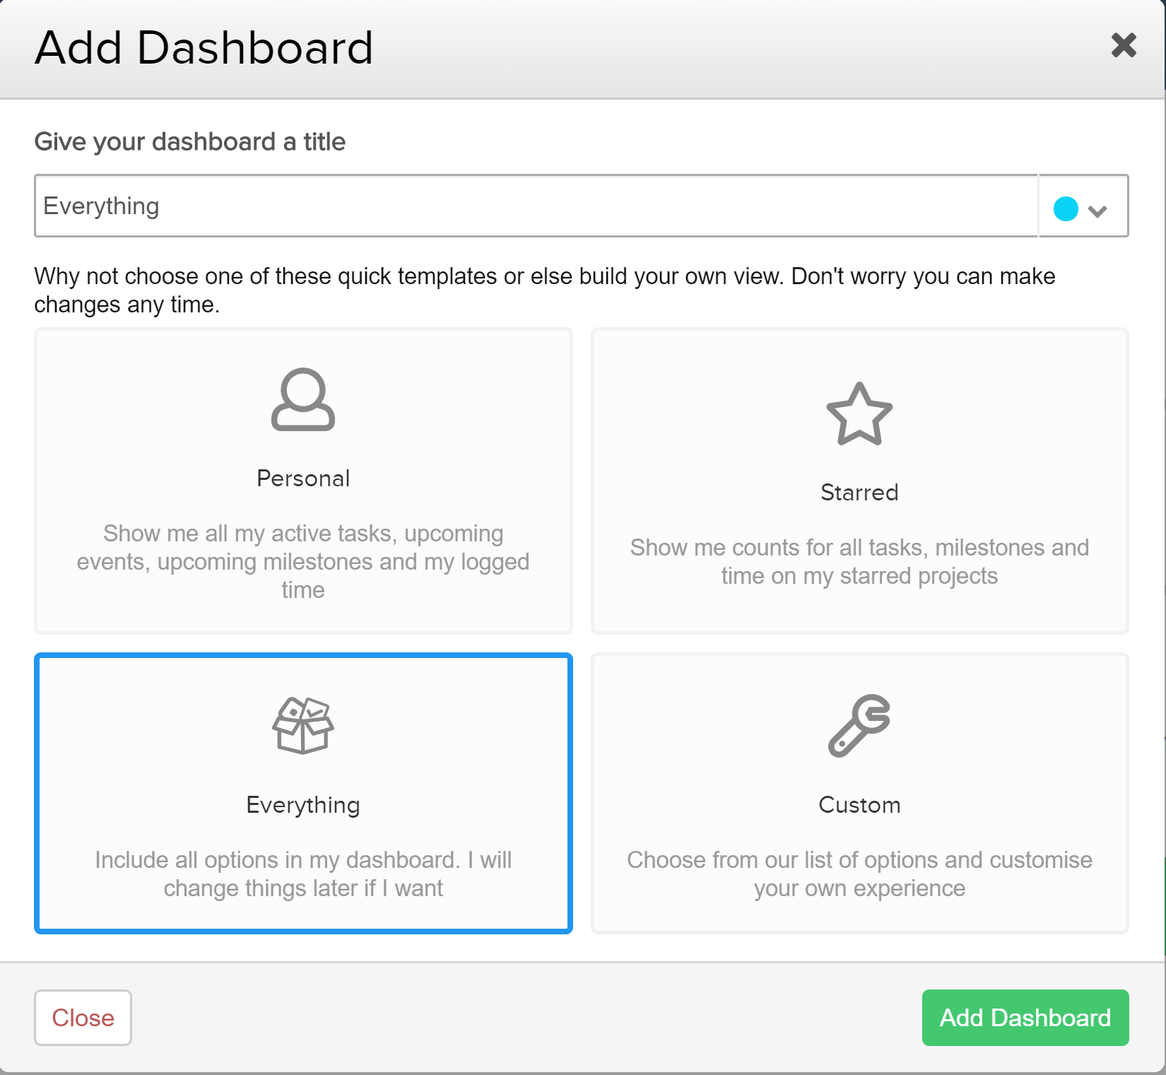Click the green Add Dashboard button

tap(1025, 1018)
